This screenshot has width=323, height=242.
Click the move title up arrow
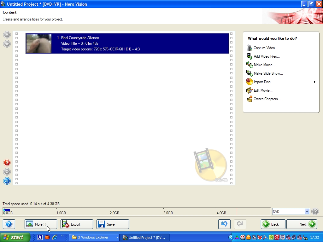pos(7,35)
